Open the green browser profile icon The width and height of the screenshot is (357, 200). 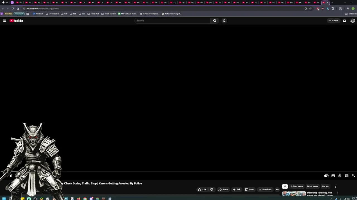[x=353, y=9]
